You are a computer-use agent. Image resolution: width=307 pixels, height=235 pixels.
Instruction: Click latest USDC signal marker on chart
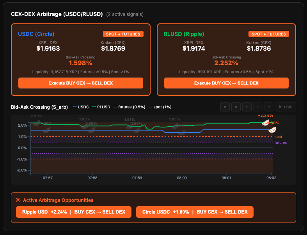272,130
